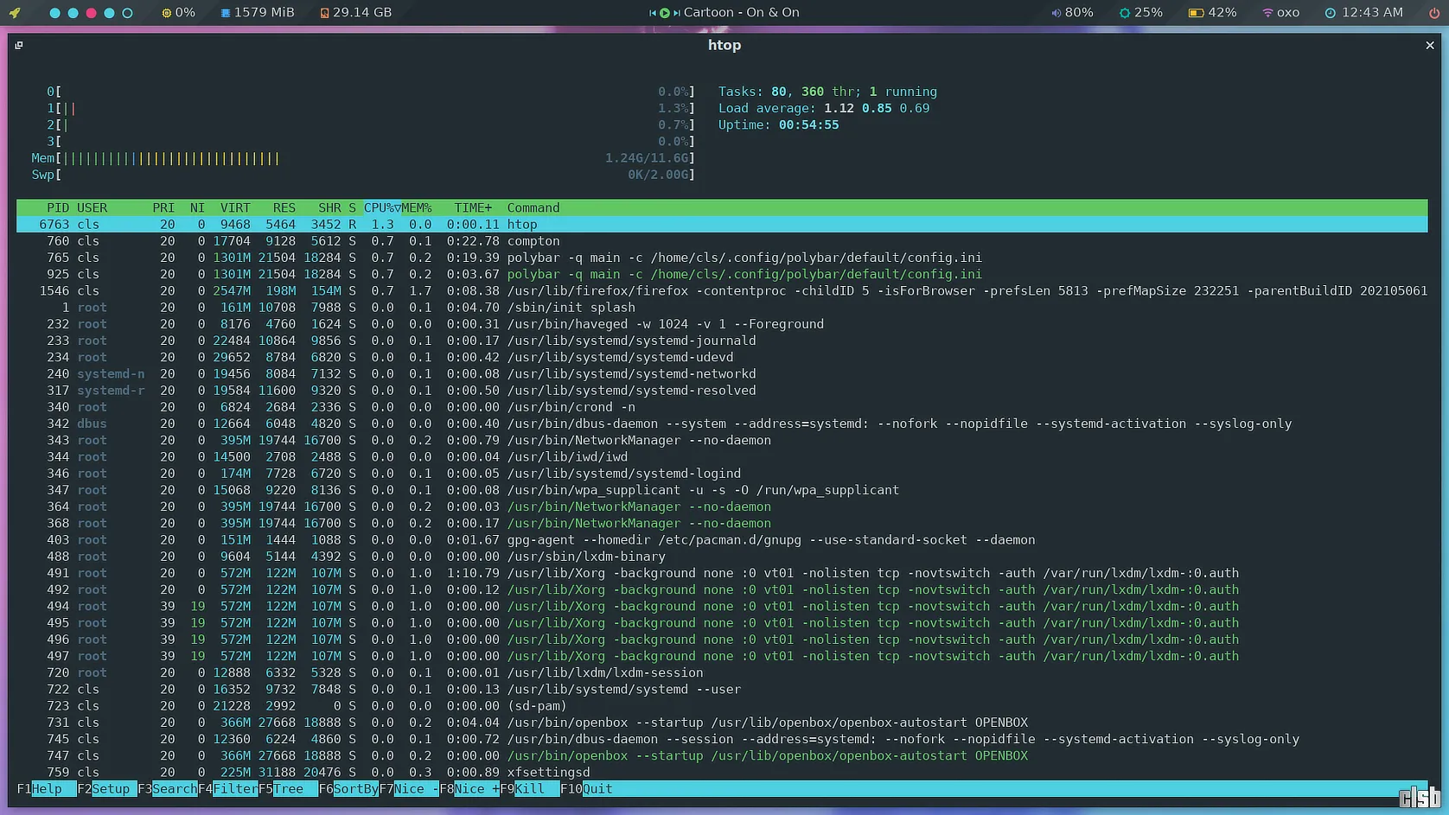Sort by the MEM% column header
Image resolution: width=1449 pixels, height=815 pixels.
click(x=417, y=208)
